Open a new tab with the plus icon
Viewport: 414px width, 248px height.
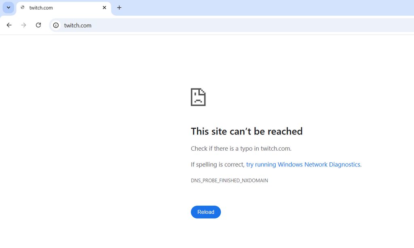[119, 8]
